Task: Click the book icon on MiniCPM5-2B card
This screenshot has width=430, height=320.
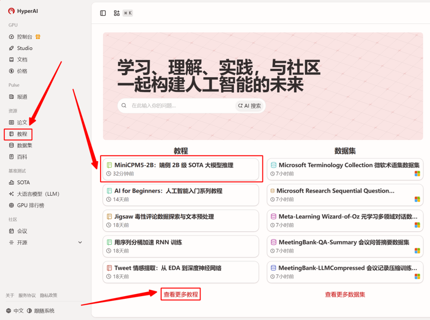Action: (109, 165)
